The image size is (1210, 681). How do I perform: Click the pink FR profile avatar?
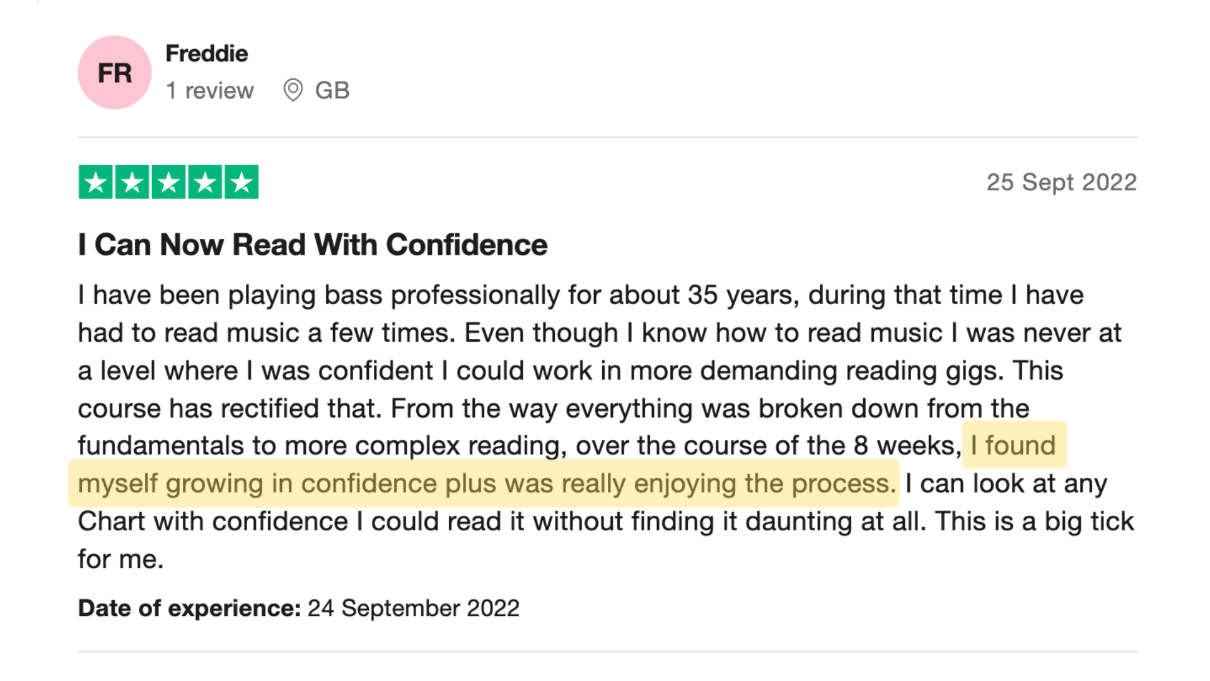[x=114, y=73]
